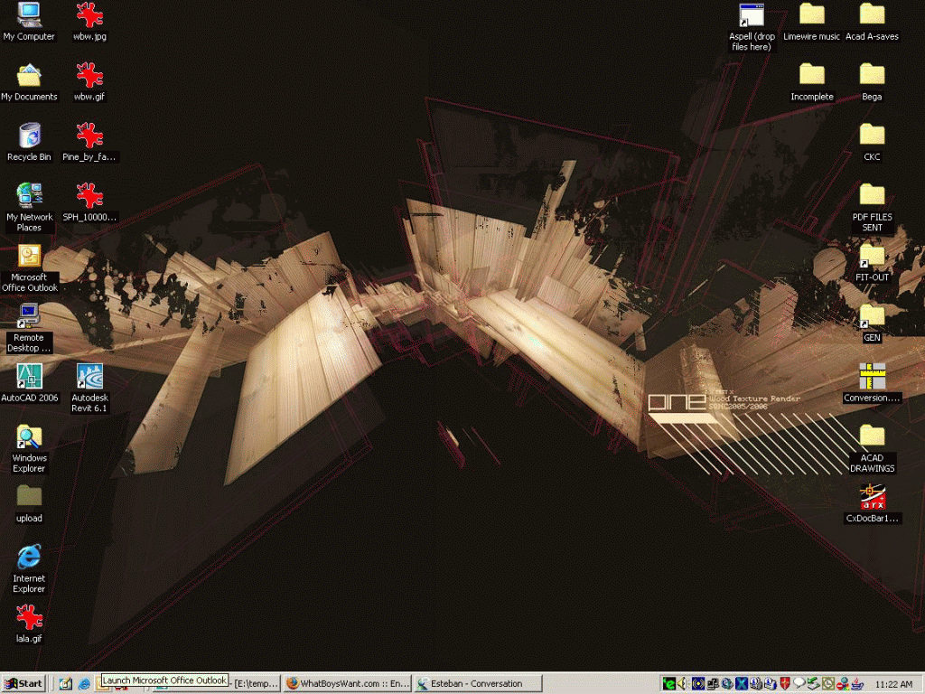
Task: Launch Microsoft Office Outlook desktop shortcut
Action: click(30, 268)
